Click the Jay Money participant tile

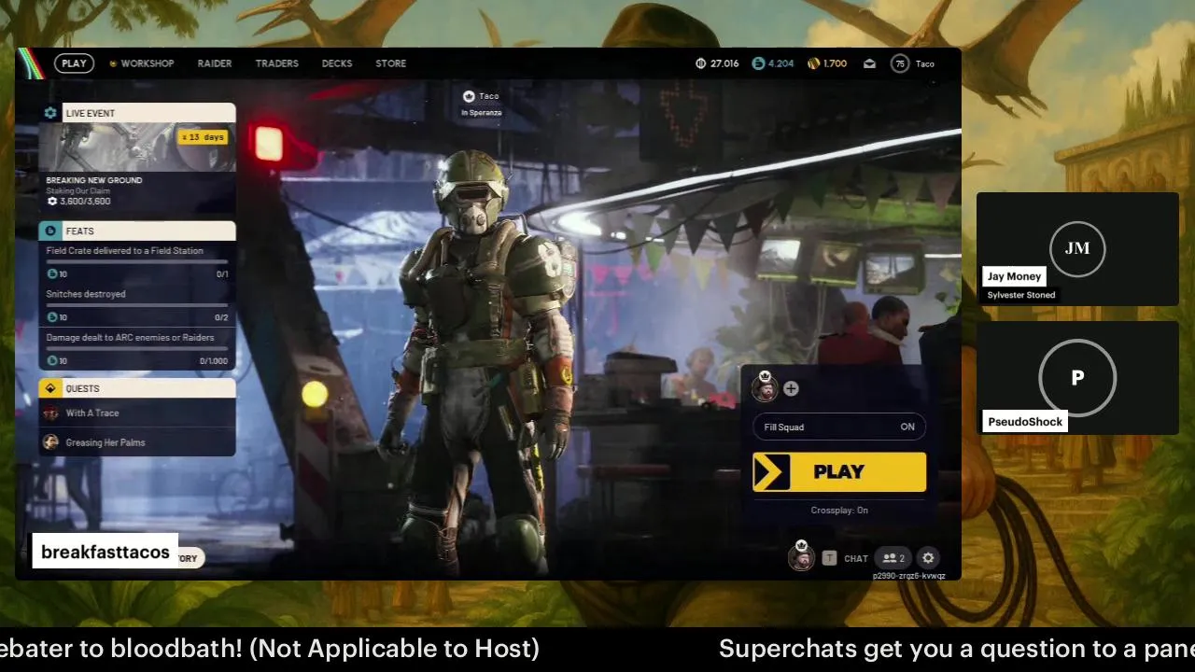(1077, 248)
